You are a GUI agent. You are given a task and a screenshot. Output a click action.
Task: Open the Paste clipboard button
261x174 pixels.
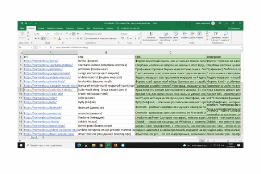22,35
